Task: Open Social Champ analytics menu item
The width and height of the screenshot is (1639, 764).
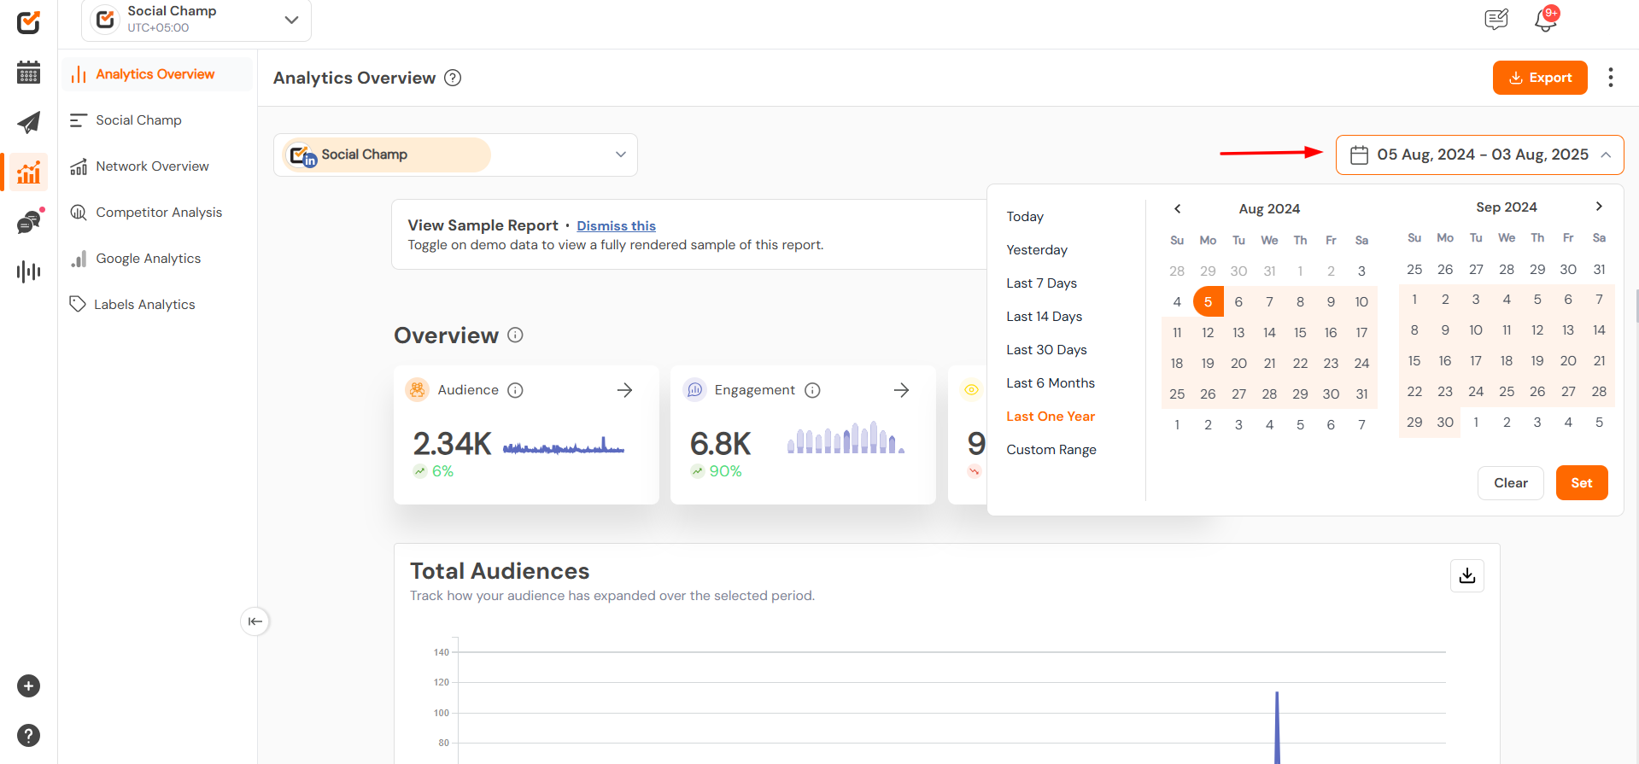Action: (x=157, y=120)
